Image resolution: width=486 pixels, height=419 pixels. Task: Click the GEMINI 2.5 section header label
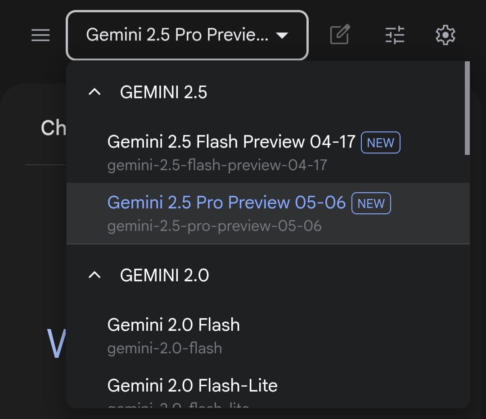coord(163,92)
